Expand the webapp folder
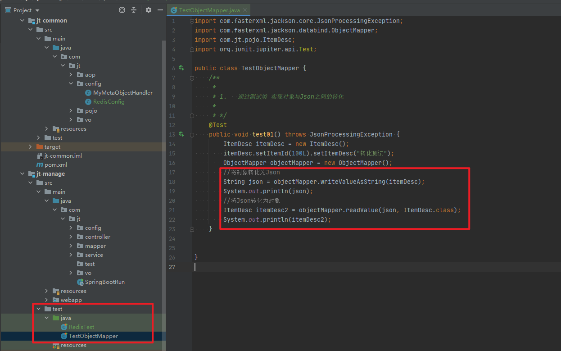 click(46, 300)
